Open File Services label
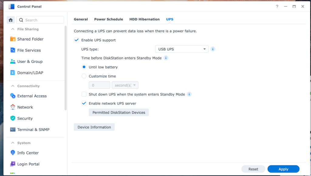 click(x=29, y=50)
